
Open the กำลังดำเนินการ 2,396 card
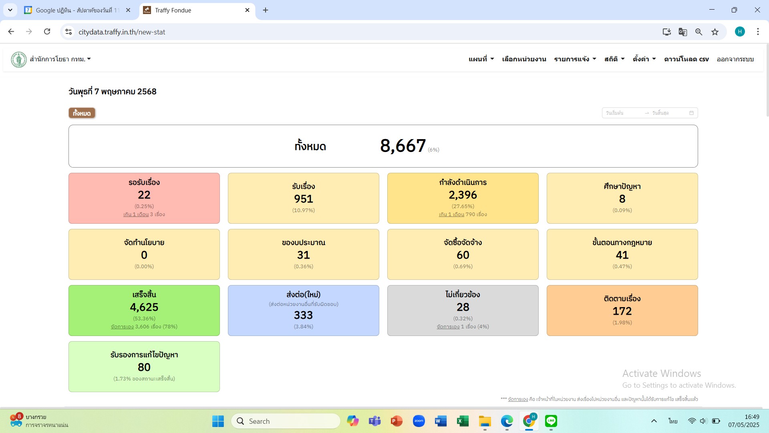tap(463, 198)
